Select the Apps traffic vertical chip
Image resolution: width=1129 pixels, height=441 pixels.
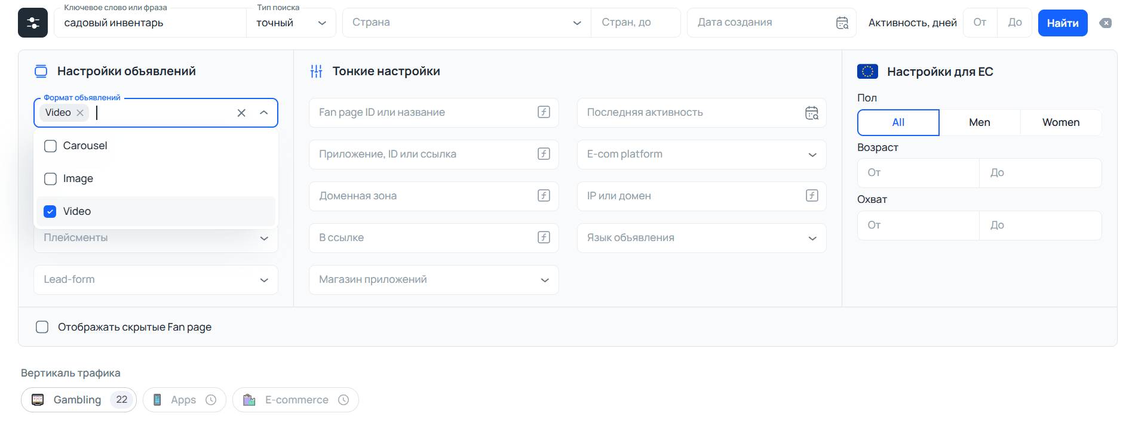[185, 400]
